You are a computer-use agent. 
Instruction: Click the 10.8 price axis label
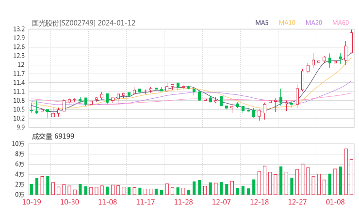(19, 100)
